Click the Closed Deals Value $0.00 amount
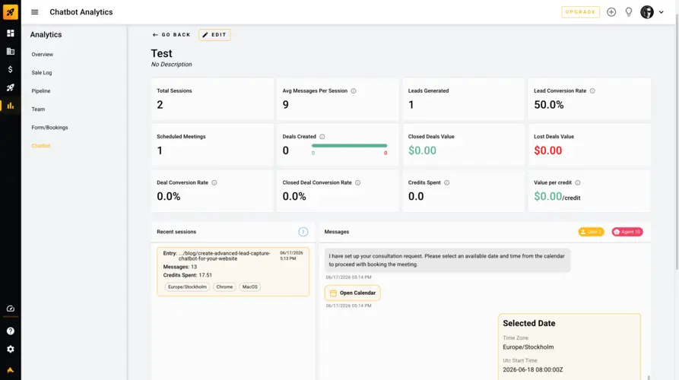This screenshot has width=679, height=380. [x=422, y=150]
